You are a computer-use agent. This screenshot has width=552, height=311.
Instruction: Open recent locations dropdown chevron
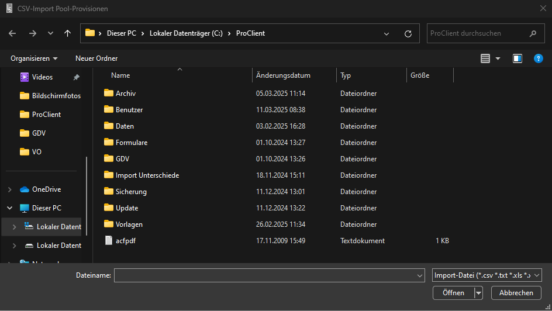point(50,33)
